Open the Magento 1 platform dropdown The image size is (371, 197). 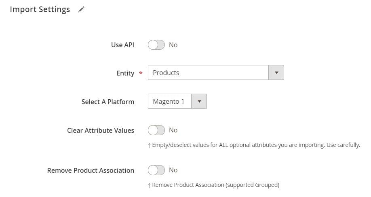coord(170,101)
